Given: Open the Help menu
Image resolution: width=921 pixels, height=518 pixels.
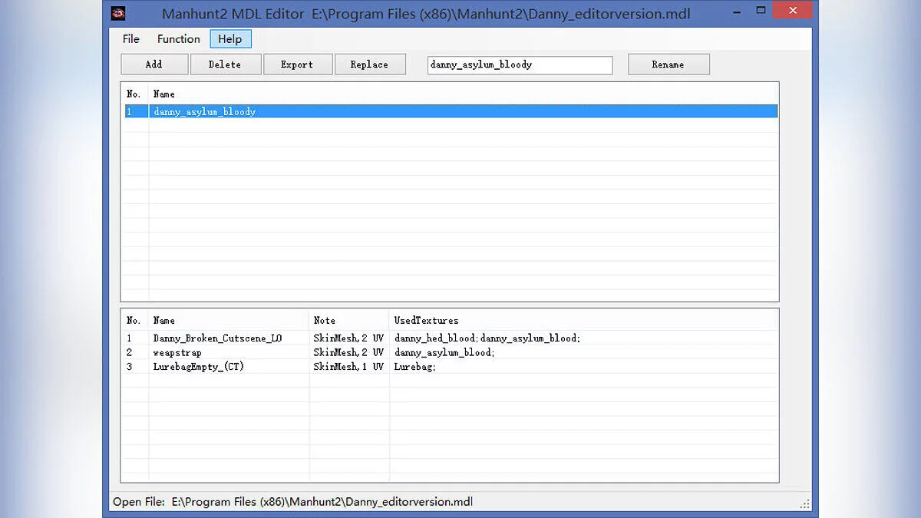Looking at the screenshot, I should tap(230, 39).
